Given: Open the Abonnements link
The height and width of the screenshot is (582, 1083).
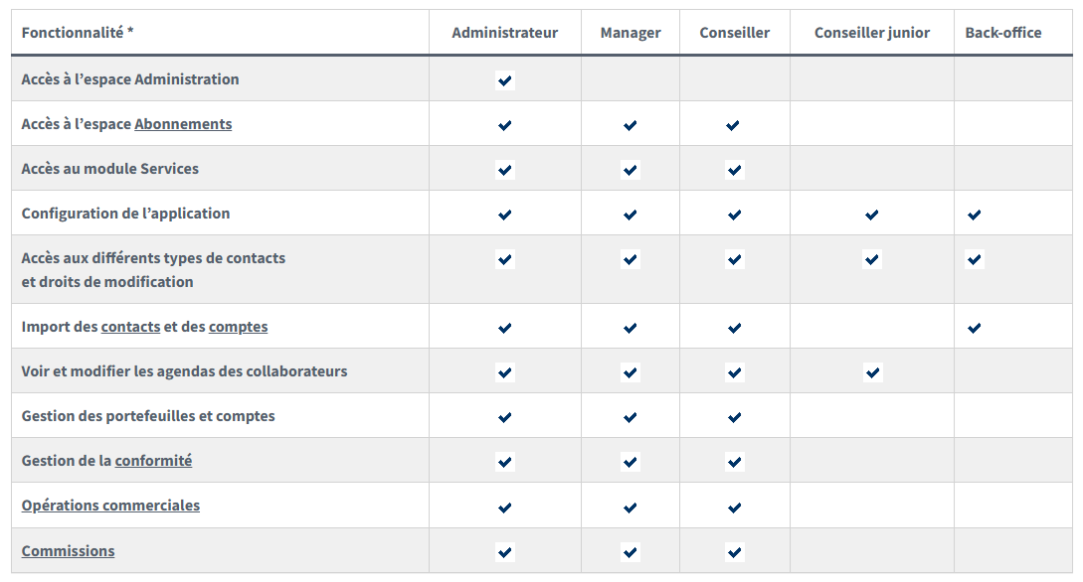Looking at the screenshot, I should pyautogui.click(x=183, y=124).
